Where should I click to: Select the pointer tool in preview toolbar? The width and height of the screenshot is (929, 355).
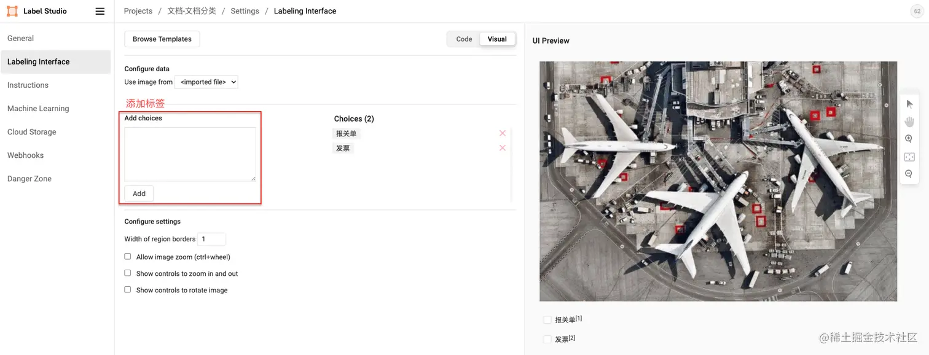pos(909,104)
